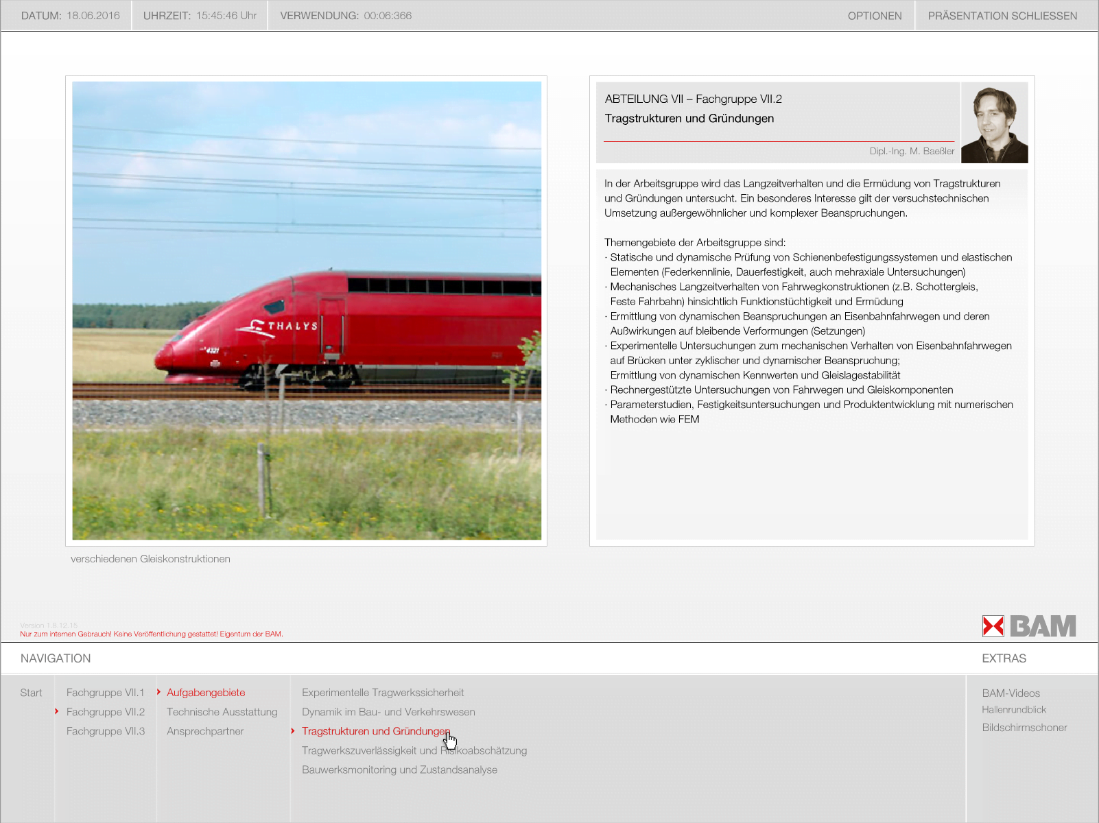Open Ansprechpartner section
This screenshot has width=1099, height=823.
(205, 731)
